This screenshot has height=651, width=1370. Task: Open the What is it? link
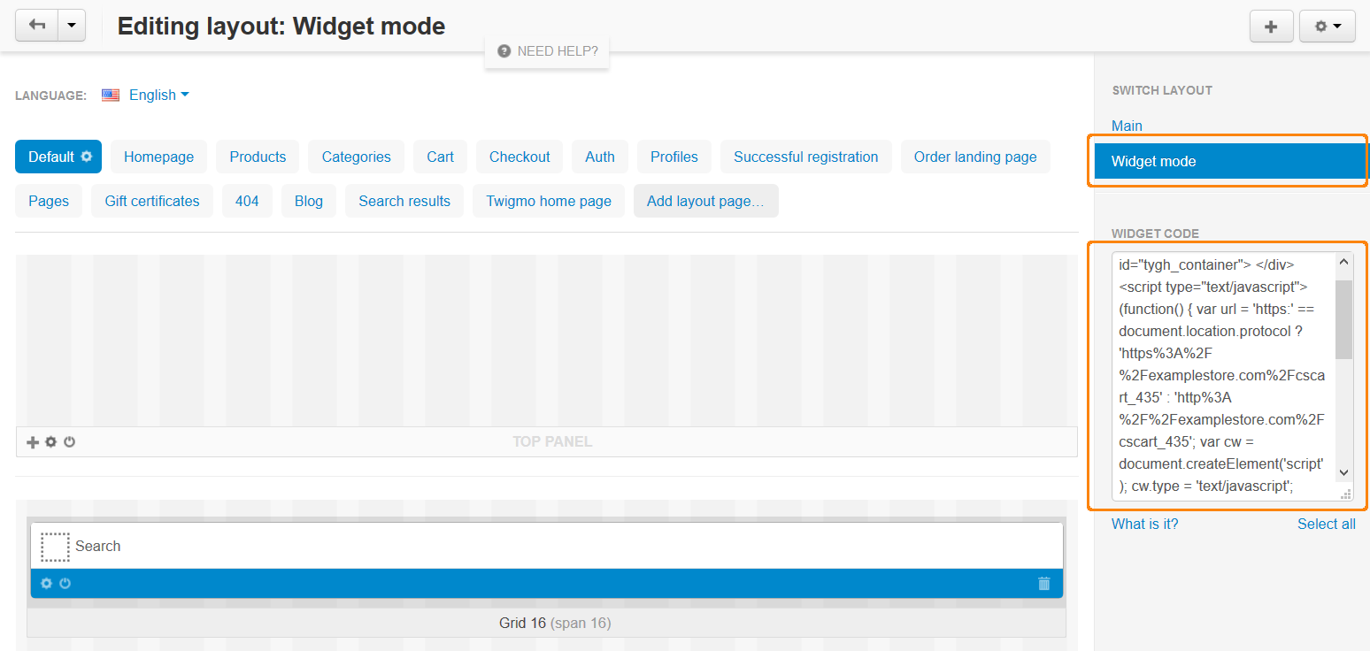click(1144, 524)
